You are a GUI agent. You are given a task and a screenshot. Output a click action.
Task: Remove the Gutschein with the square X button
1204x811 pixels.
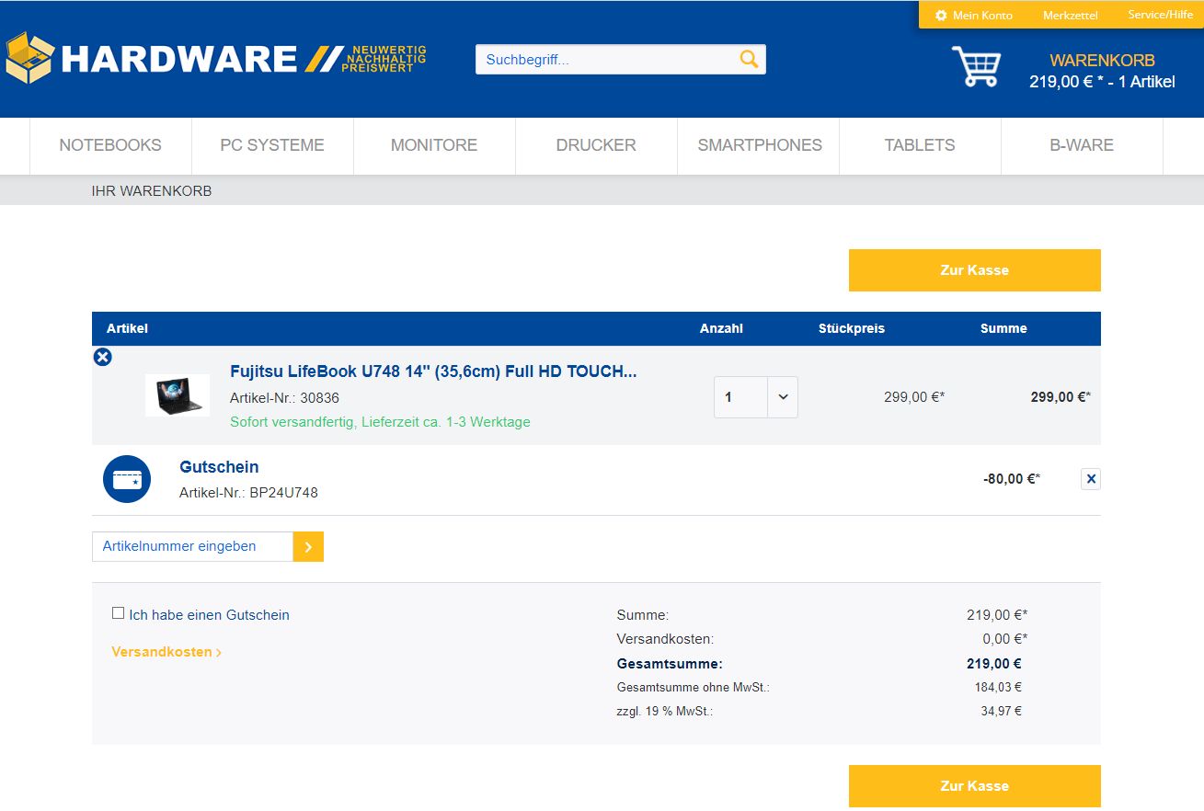pyautogui.click(x=1091, y=479)
